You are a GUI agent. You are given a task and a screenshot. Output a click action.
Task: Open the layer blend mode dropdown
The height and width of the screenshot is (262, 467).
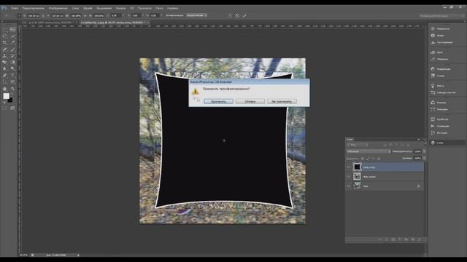click(368, 151)
